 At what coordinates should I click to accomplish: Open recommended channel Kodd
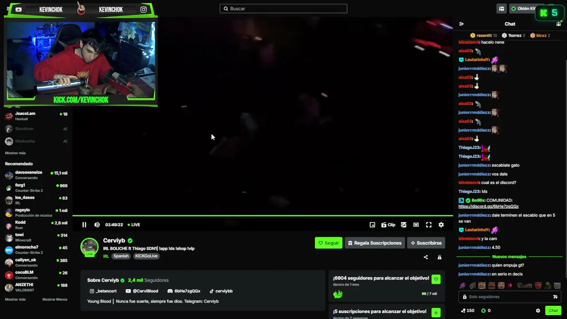tap(36, 225)
